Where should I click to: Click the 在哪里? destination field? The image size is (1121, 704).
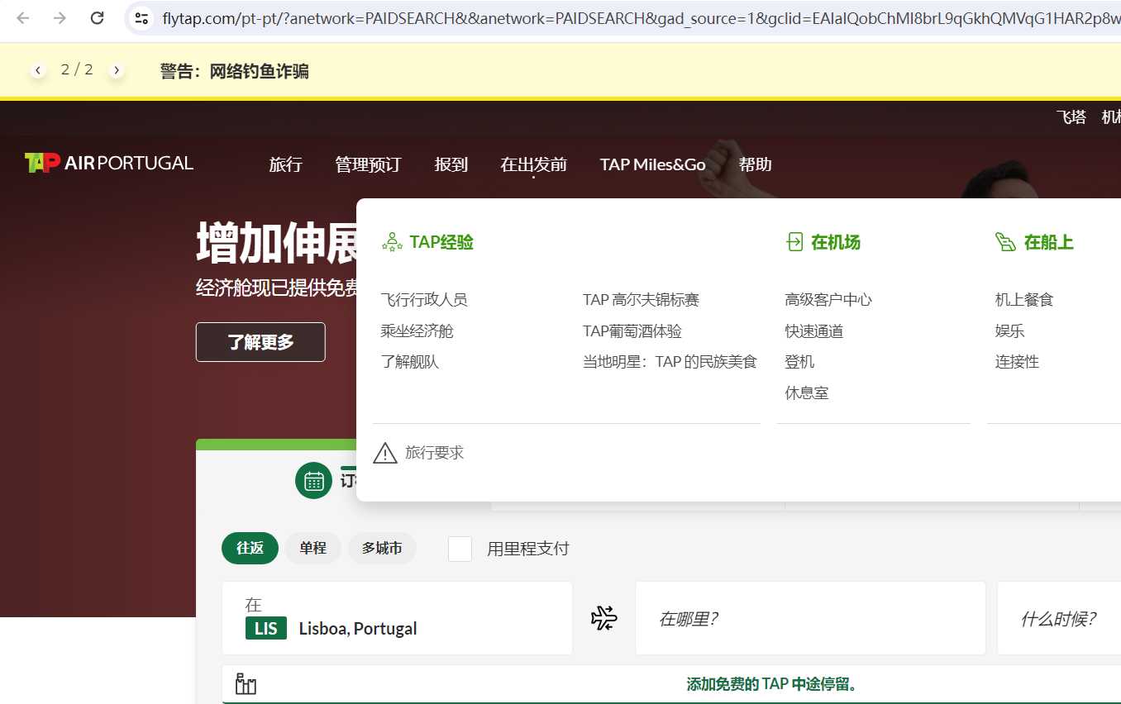pyautogui.click(x=810, y=618)
